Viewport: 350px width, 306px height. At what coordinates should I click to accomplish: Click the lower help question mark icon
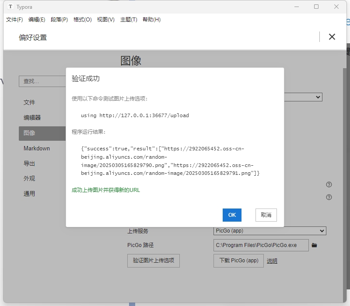tap(329, 197)
